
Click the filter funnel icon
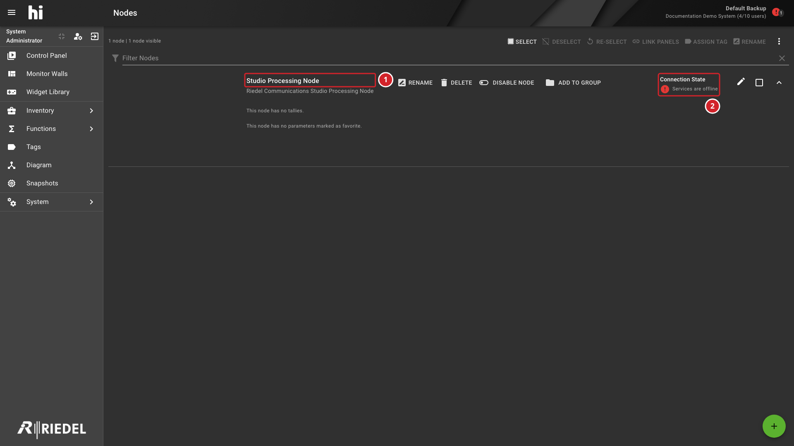[x=115, y=58]
